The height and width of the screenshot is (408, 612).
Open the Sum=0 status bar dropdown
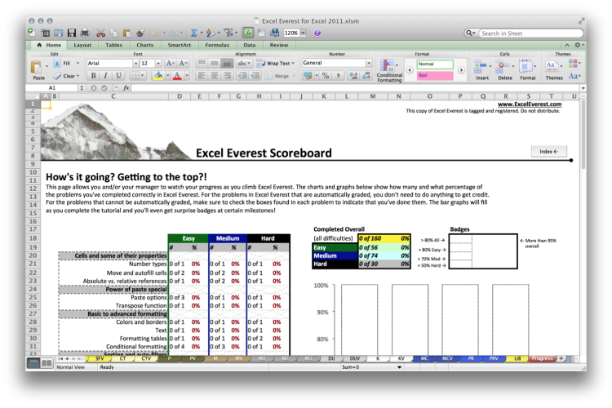pyautogui.click(x=399, y=367)
